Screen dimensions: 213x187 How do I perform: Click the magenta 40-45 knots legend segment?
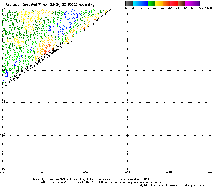click(x=192, y=3)
